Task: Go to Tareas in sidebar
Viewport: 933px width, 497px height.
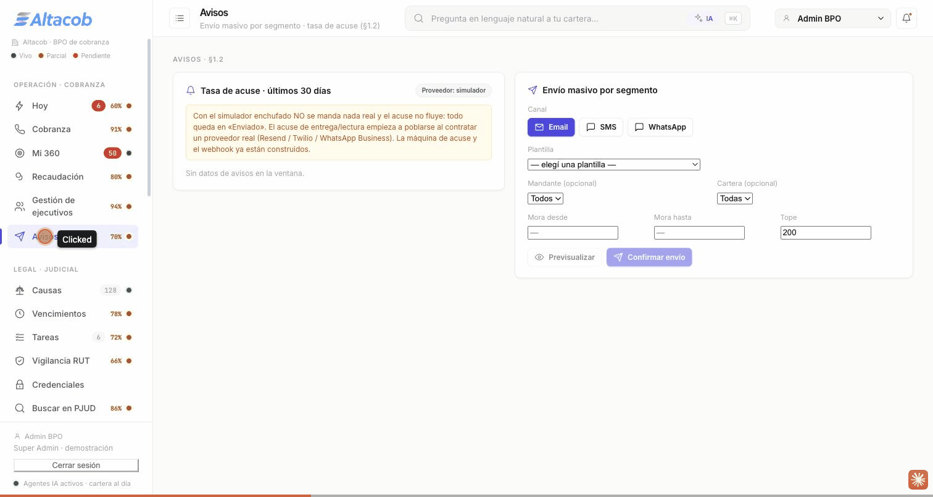Action: (x=73, y=337)
